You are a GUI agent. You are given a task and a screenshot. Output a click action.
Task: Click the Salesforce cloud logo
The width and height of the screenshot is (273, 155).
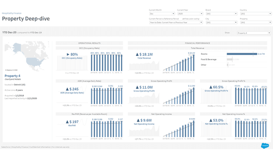265,146
